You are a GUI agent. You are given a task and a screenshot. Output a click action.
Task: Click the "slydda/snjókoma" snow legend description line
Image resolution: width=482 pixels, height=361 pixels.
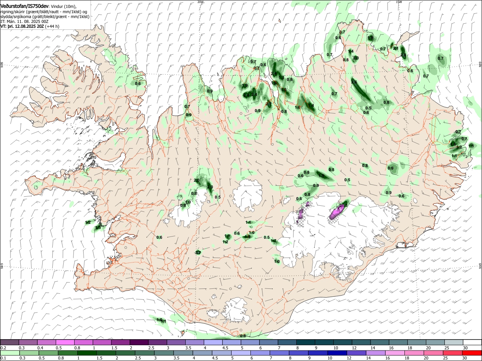click(45, 17)
